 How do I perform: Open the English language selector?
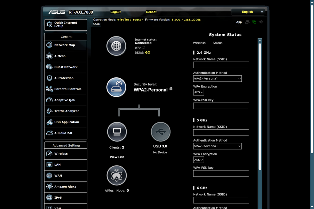[248, 12]
